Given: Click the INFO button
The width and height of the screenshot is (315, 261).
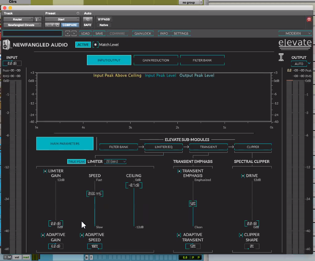Looking at the screenshot, I should point(164,34).
